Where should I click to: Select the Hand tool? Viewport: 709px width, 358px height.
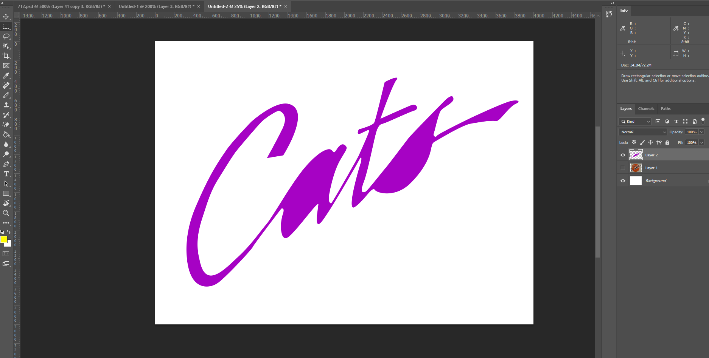point(6,203)
